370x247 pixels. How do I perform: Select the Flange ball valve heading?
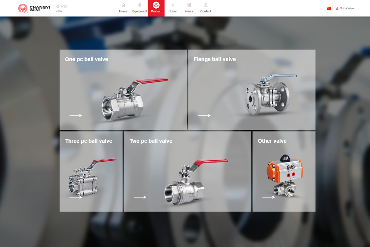coord(215,59)
